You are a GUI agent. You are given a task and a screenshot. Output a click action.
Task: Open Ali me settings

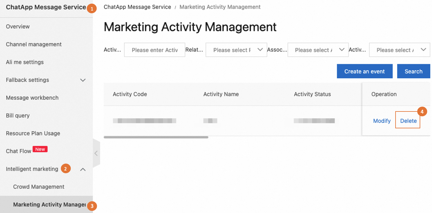[25, 62]
